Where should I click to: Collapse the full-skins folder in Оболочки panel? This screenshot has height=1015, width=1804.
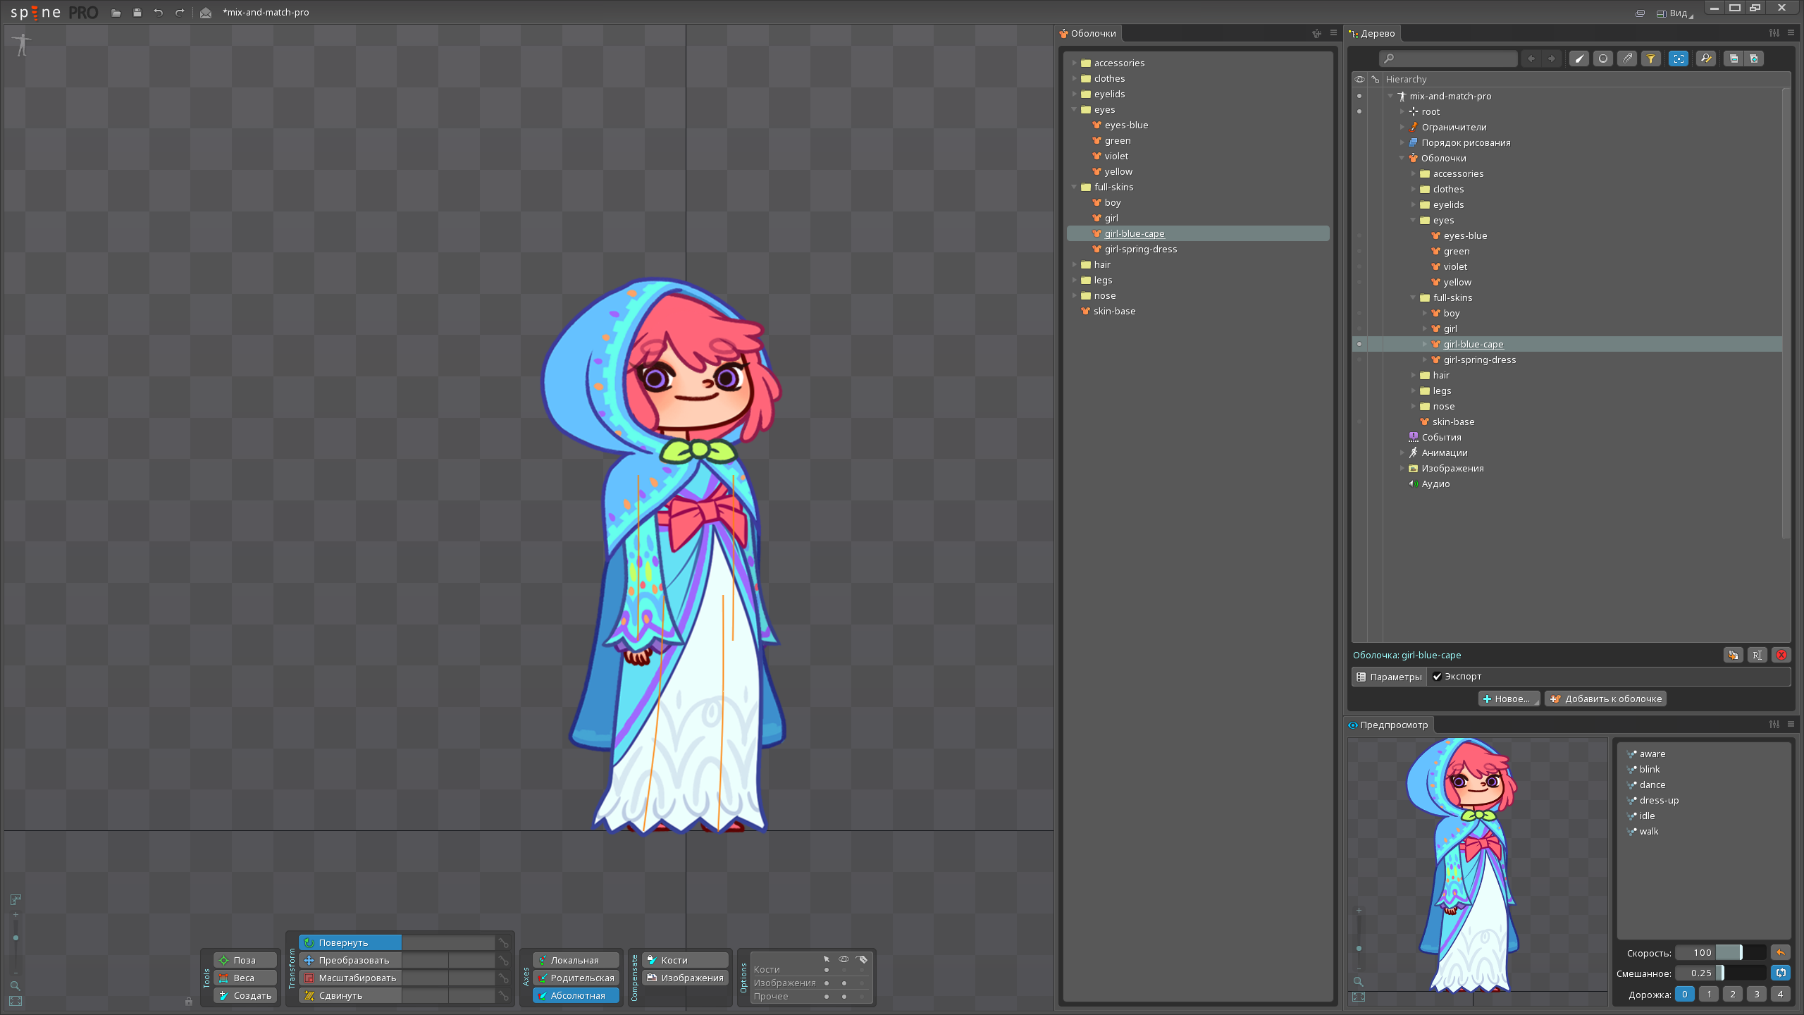click(1074, 187)
